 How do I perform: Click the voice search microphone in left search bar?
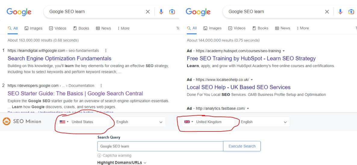click(161, 12)
